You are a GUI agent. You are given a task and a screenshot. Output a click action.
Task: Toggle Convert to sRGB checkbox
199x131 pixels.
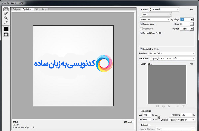pos(141,49)
